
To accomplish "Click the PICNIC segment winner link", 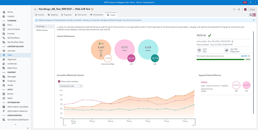I will [x=204, y=82].
